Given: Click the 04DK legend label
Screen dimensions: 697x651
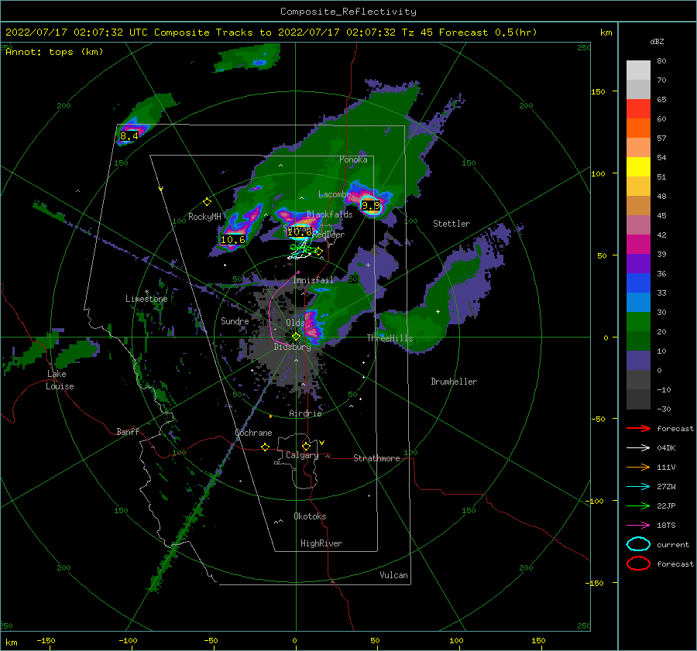Looking at the screenshot, I should [x=666, y=448].
